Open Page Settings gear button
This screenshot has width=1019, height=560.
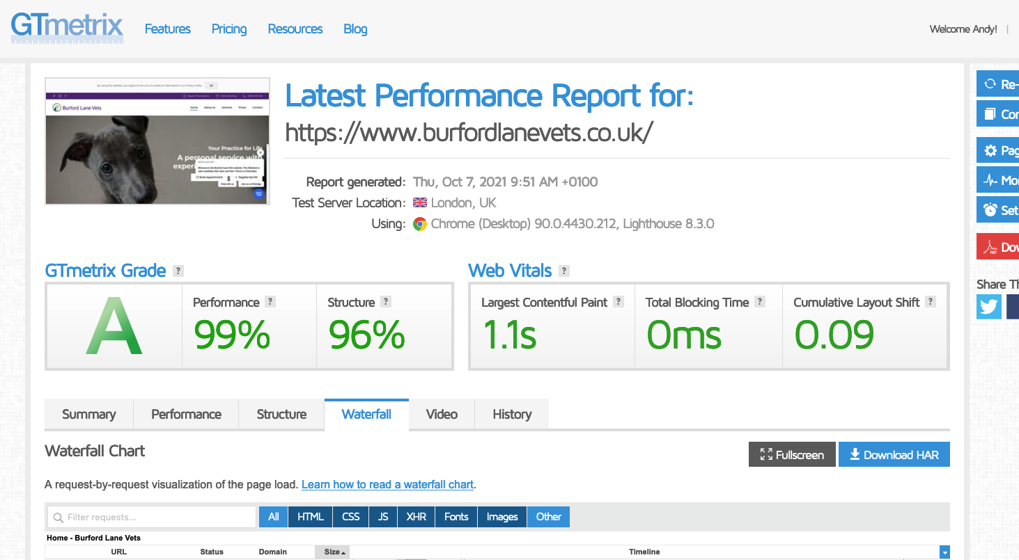997,150
